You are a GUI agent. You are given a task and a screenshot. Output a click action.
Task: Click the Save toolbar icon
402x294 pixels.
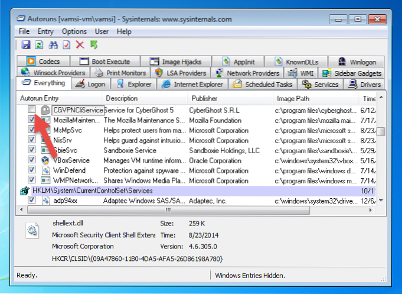point(25,45)
